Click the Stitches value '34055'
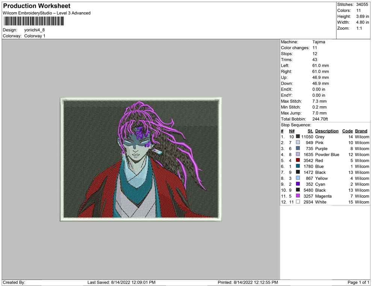 (362, 5)
